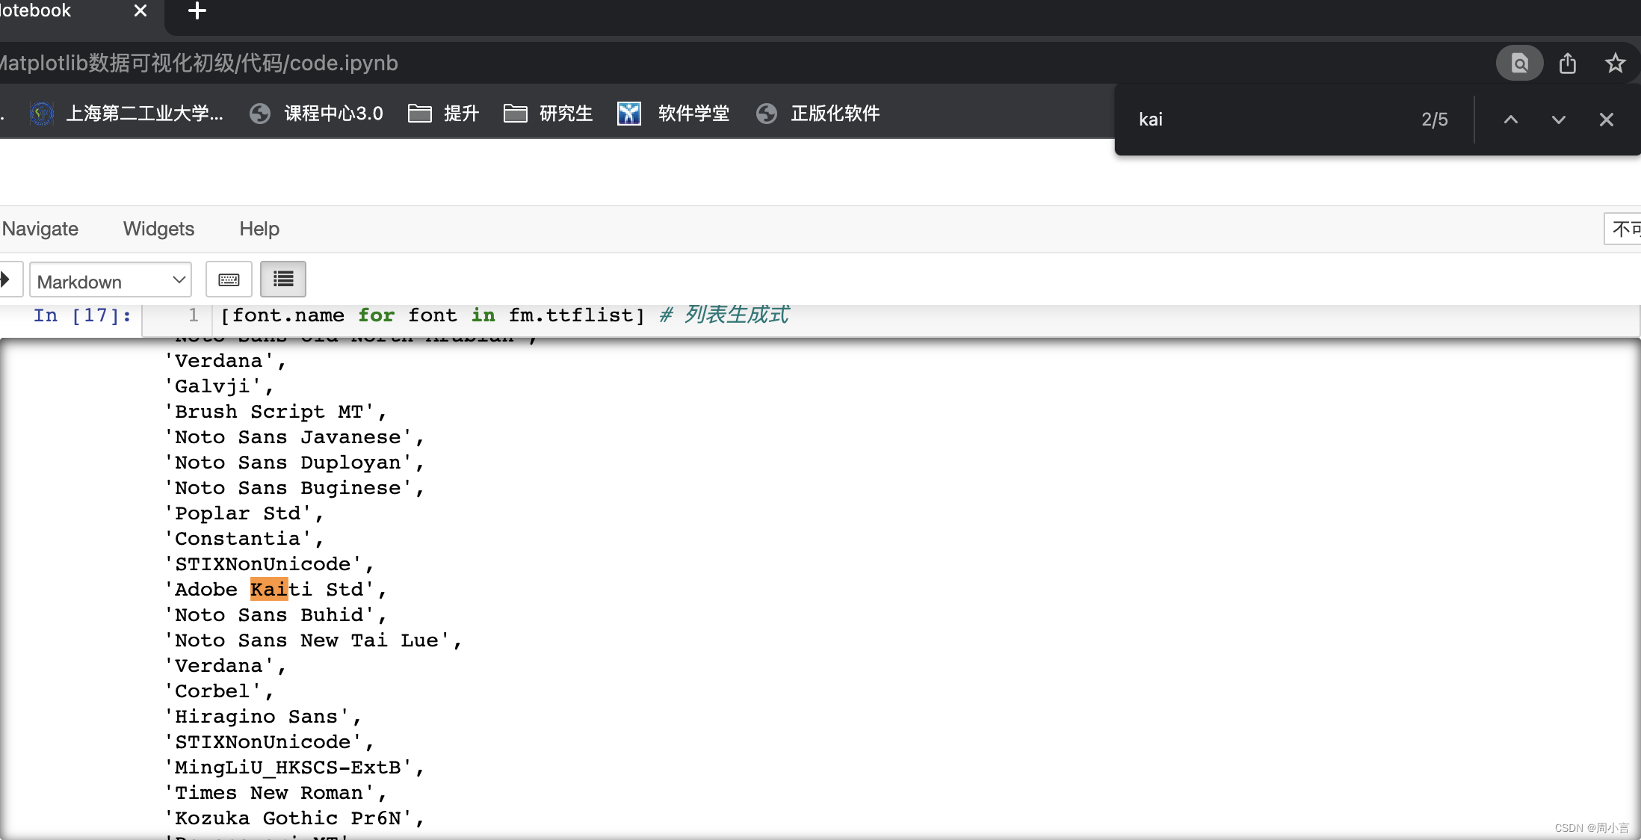Screen dimensions: 1641x840
Task: Click the highlighted 'Adobe Kaiti Std' entry
Action: point(275,590)
